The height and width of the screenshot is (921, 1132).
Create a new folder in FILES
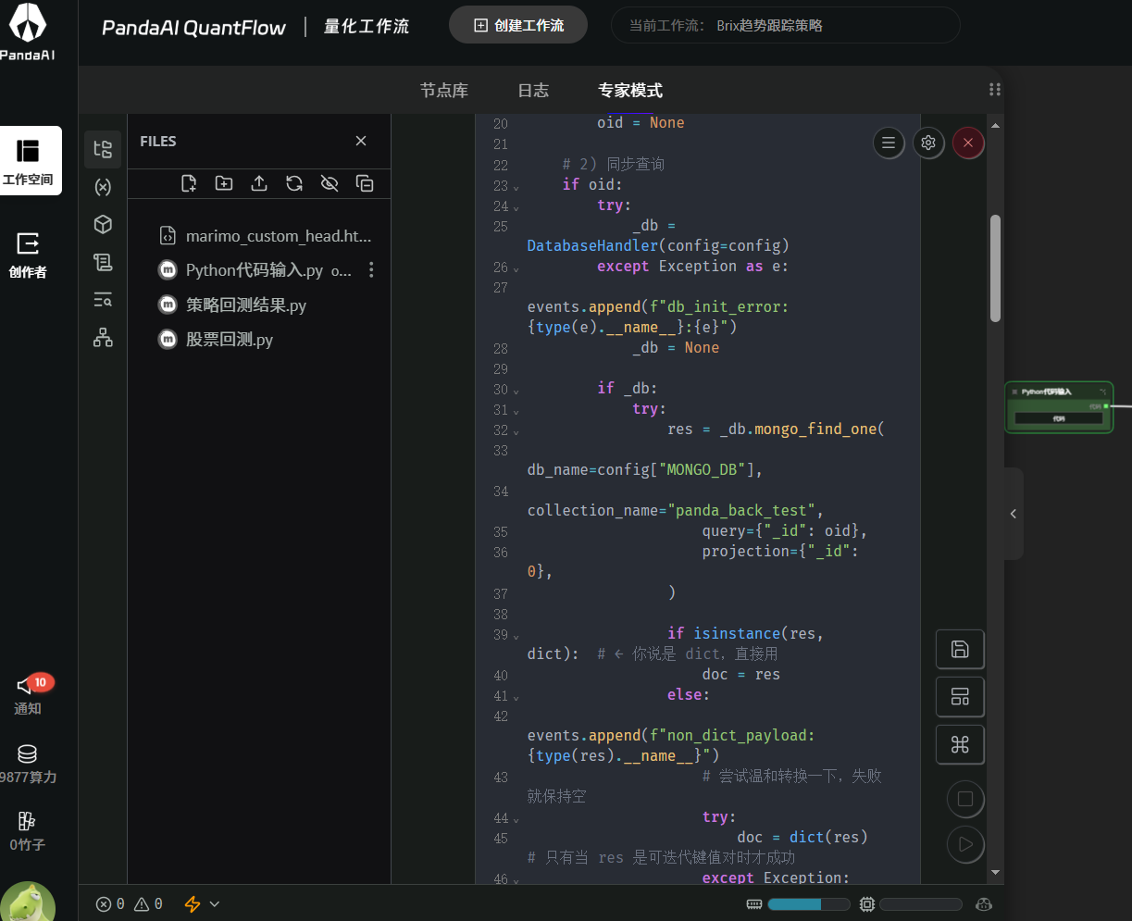[224, 183]
